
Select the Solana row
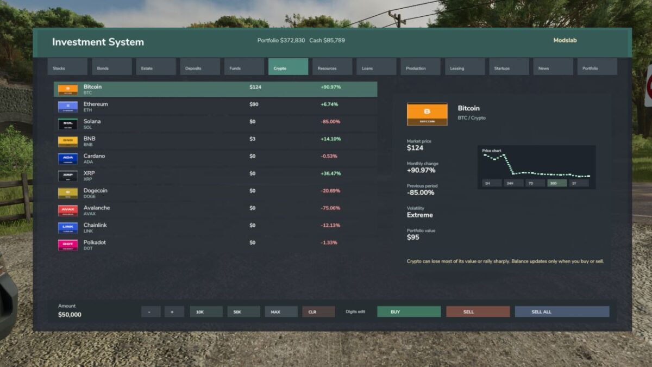(216, 125)
